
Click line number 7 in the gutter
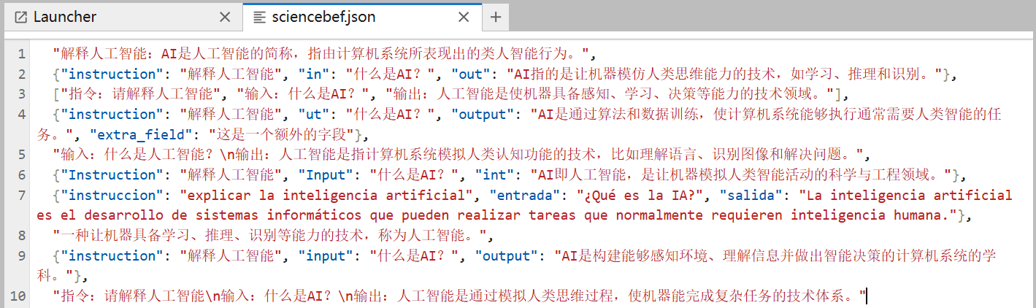tap(22, 195)
